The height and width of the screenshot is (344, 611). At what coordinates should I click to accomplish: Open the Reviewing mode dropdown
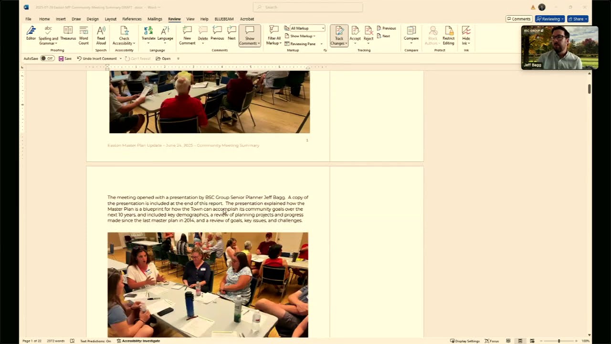(550, 19)
